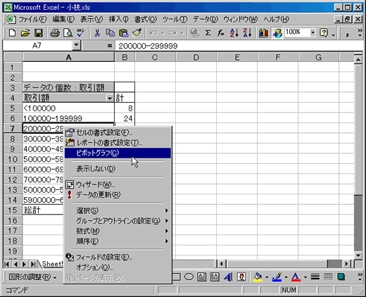Launch the Chart Wizard icon
The image size is (366, 297).
coord(263,33)
